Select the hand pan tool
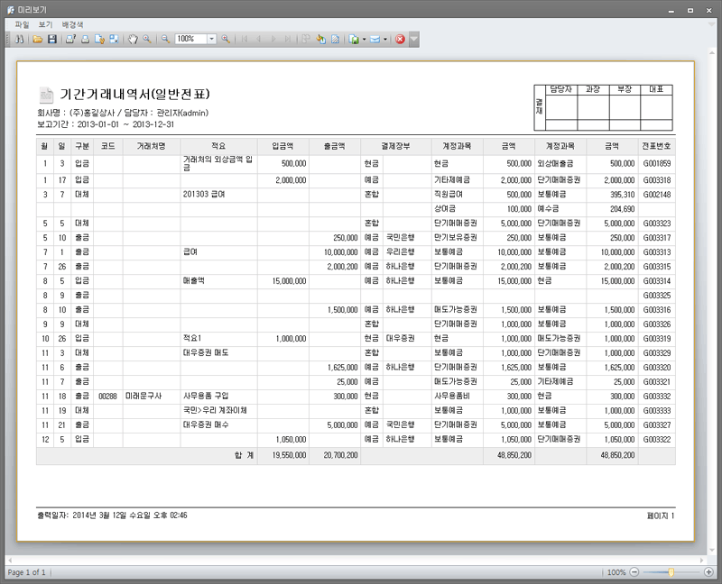This screenshot has width=722, height=584. (133, 39)
